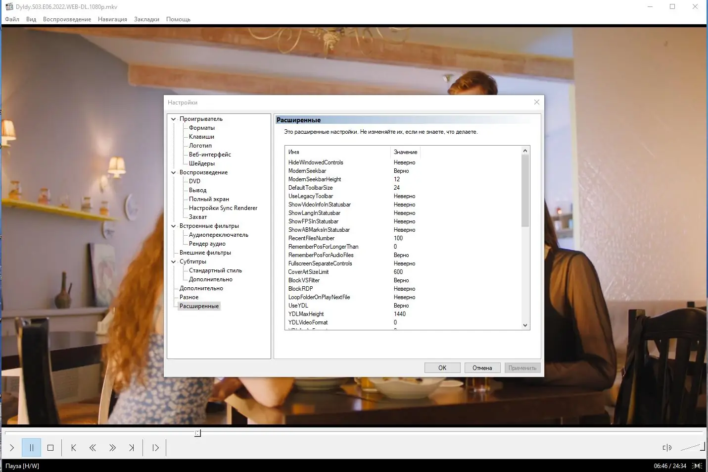Open the Файл menu
The height and width of the screenshot is (472, 708).
pyautogui.click(x=12, y=19)
